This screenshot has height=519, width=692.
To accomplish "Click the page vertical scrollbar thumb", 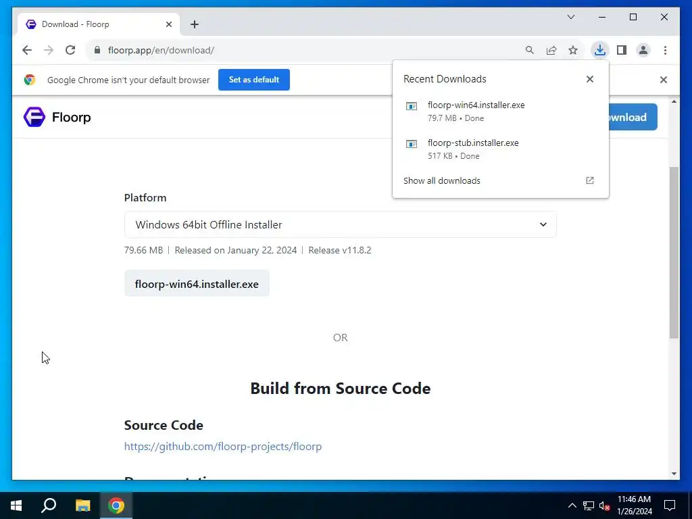I will (x=674, y=253).
